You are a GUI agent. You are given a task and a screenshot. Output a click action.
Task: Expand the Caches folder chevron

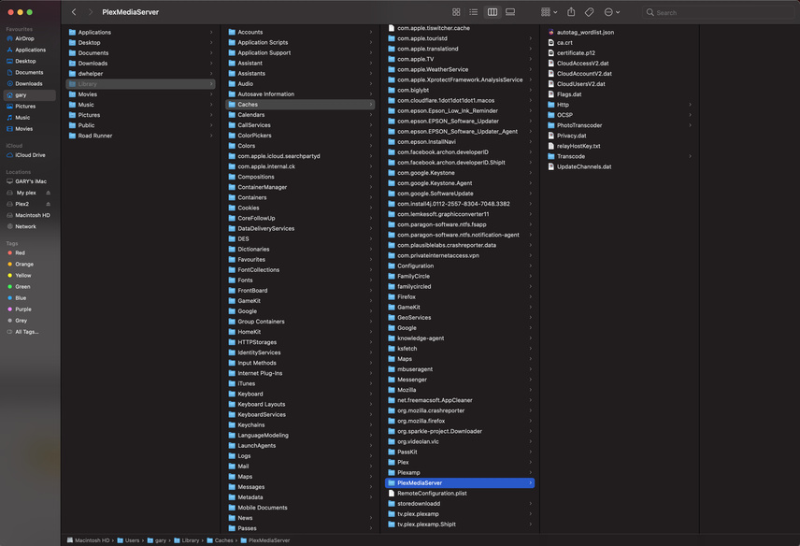[x=371, y=105]
